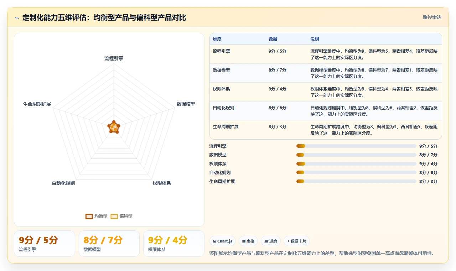Screen dimensions: 456x271
Task: Click the Chart.js tag
Action: 223,241
